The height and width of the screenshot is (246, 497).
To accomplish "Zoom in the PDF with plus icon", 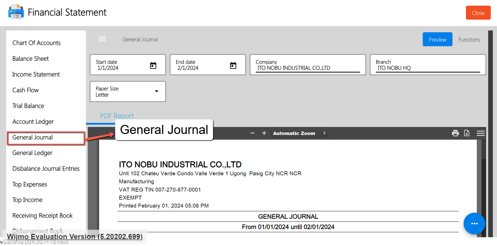I will 264,133.
